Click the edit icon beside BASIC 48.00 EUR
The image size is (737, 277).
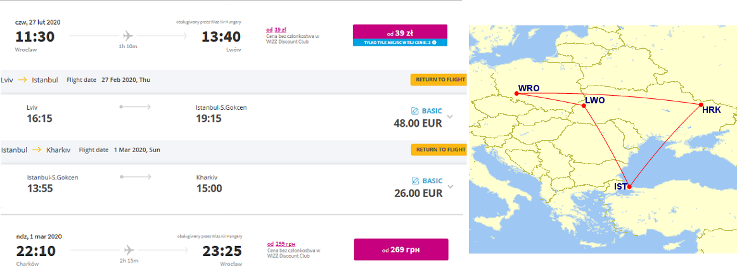pos(414,112)
